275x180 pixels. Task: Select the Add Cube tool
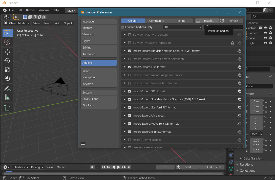point(7,108)
